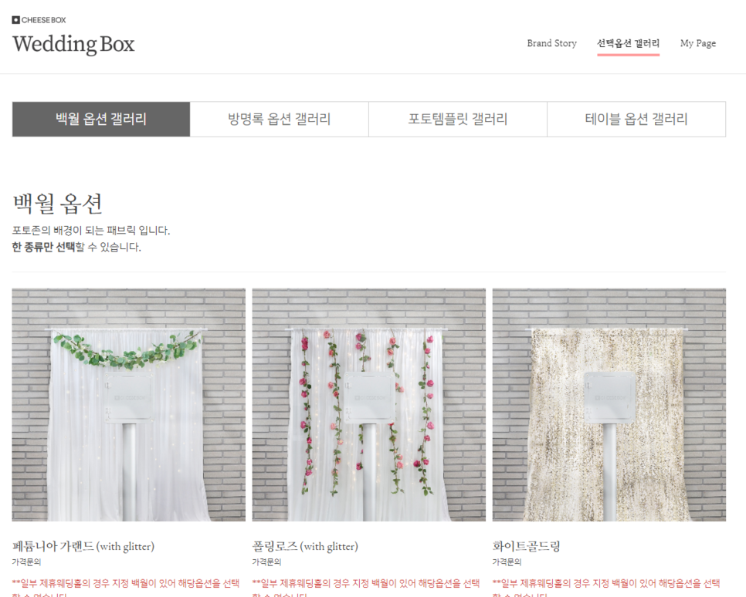Switch to 백월 옵션 갤러리 tab
This screenshot has width=746, height=597.
(101, 119)
